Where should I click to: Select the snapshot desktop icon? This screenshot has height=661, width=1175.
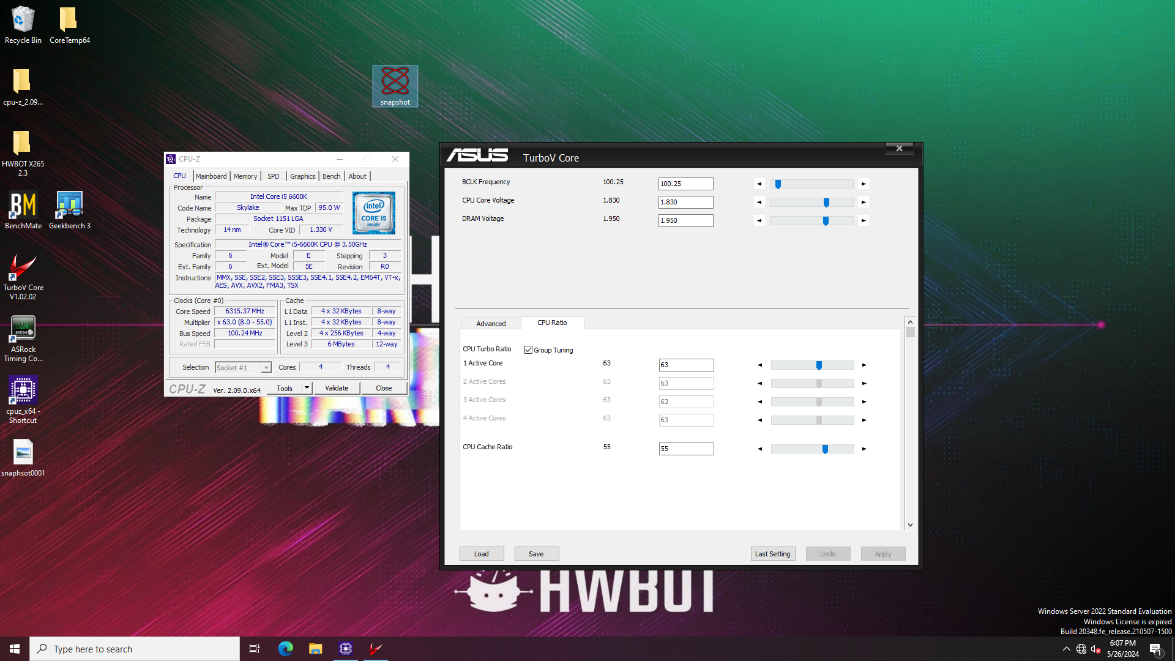click(x=395, y=86)
